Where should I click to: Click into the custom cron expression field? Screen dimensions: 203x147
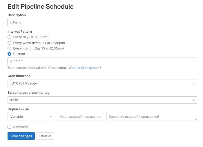tap(102, 61)
